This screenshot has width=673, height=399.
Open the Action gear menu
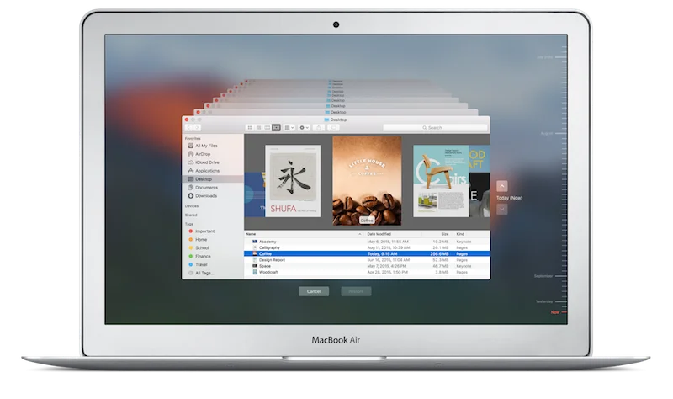(304, 128)
